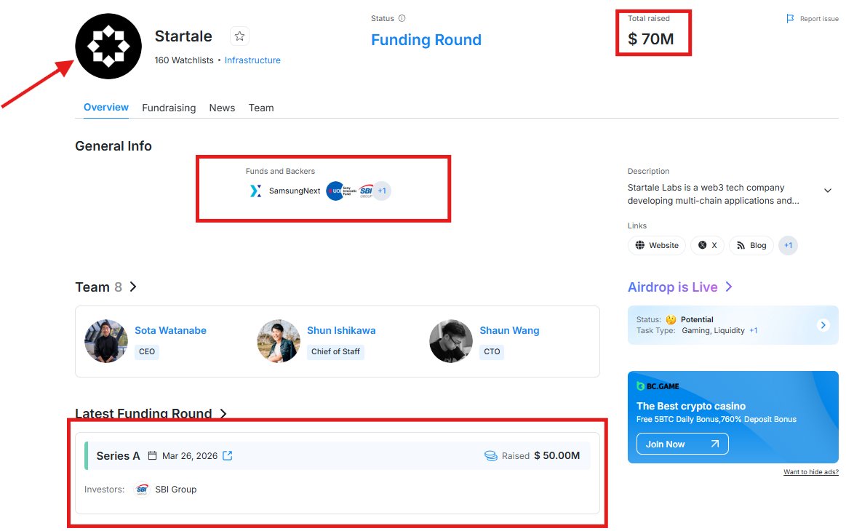The height and width of the screenshot is (531, 846).
Task: Click the 160 Watchlists text
Action: pos(184,60)
